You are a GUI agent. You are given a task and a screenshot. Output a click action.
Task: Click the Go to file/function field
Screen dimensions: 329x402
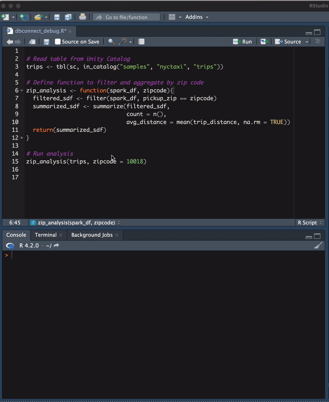pyautogui.click(x=126, y=17)
